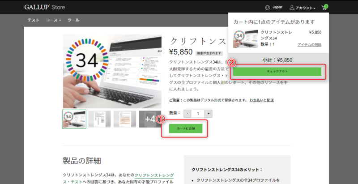Click カート内に1点のアイテムがあります heading

point(274,22)
